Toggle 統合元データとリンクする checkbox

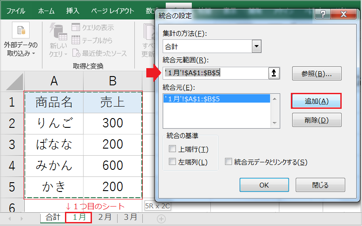(x=229, y=161)
